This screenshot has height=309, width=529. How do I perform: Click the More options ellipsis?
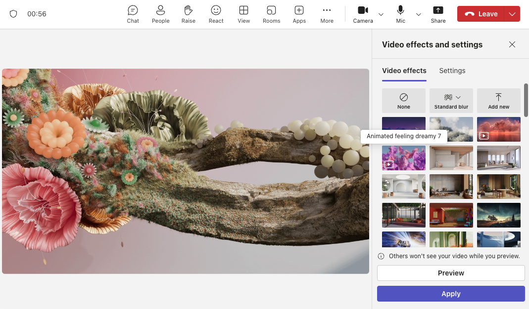pyautogui.click(x=327, y=14)
